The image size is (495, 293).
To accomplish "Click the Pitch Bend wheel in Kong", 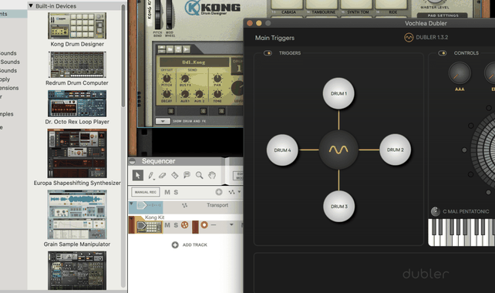I will tap(157, 14).
